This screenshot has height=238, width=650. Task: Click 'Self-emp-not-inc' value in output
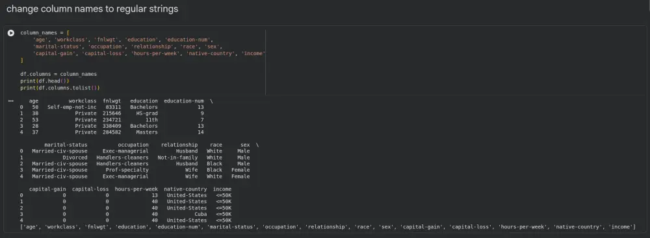[71, 107]
